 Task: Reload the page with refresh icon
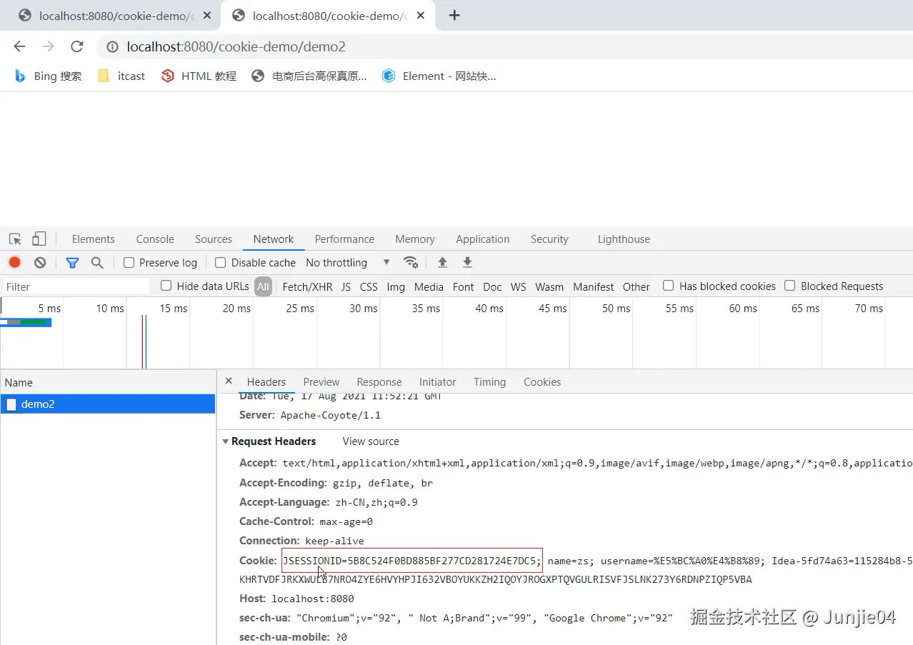click(77, 46)
